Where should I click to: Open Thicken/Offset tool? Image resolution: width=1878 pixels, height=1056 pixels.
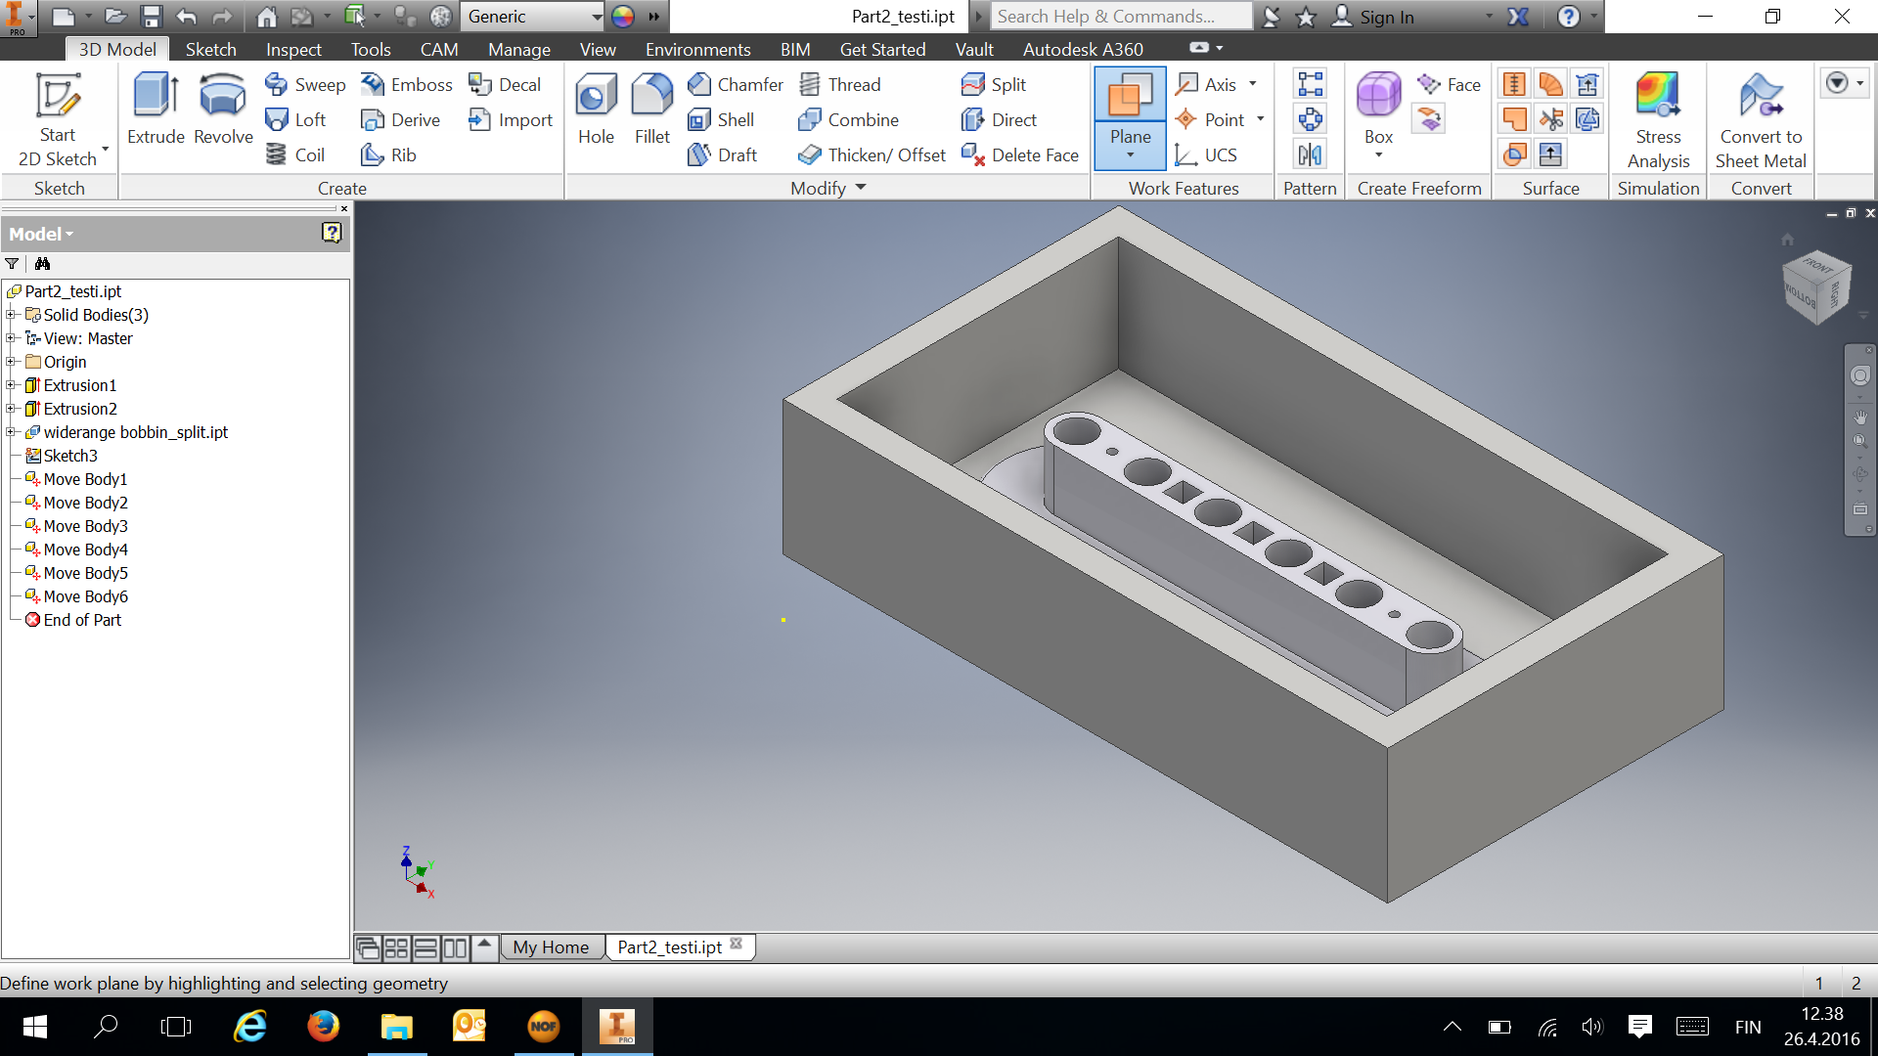(x=872, y=155)
